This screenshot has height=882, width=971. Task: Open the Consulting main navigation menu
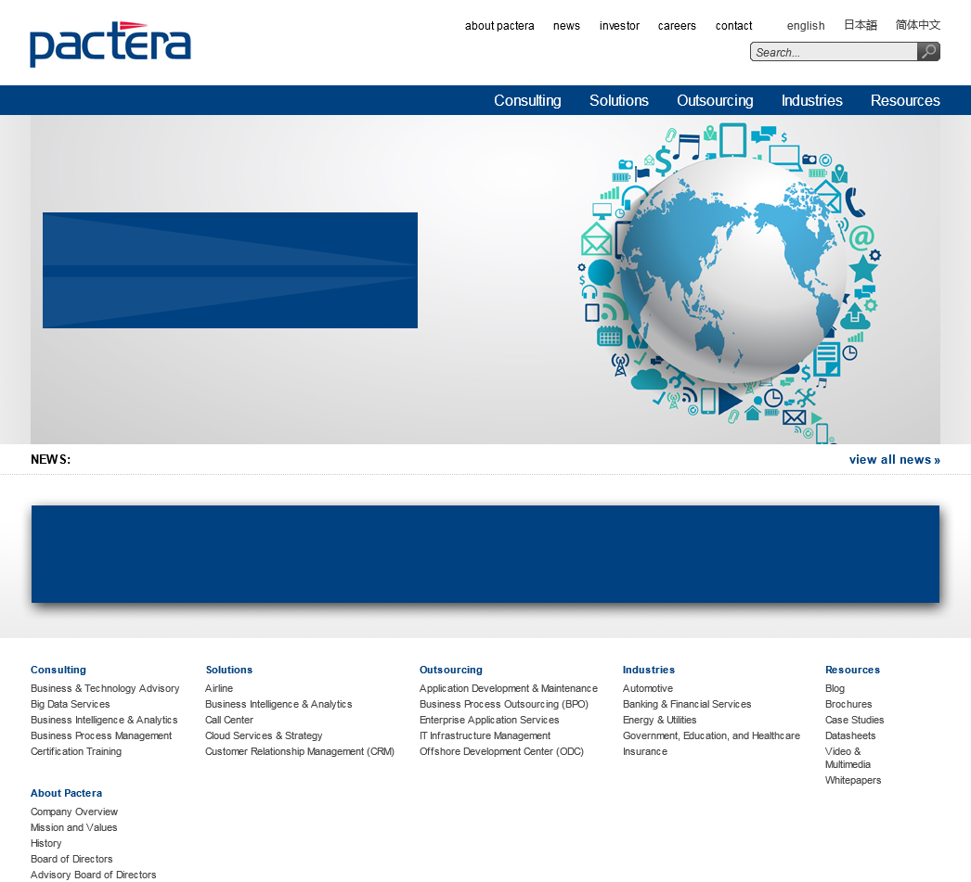(x=527, y=100)
